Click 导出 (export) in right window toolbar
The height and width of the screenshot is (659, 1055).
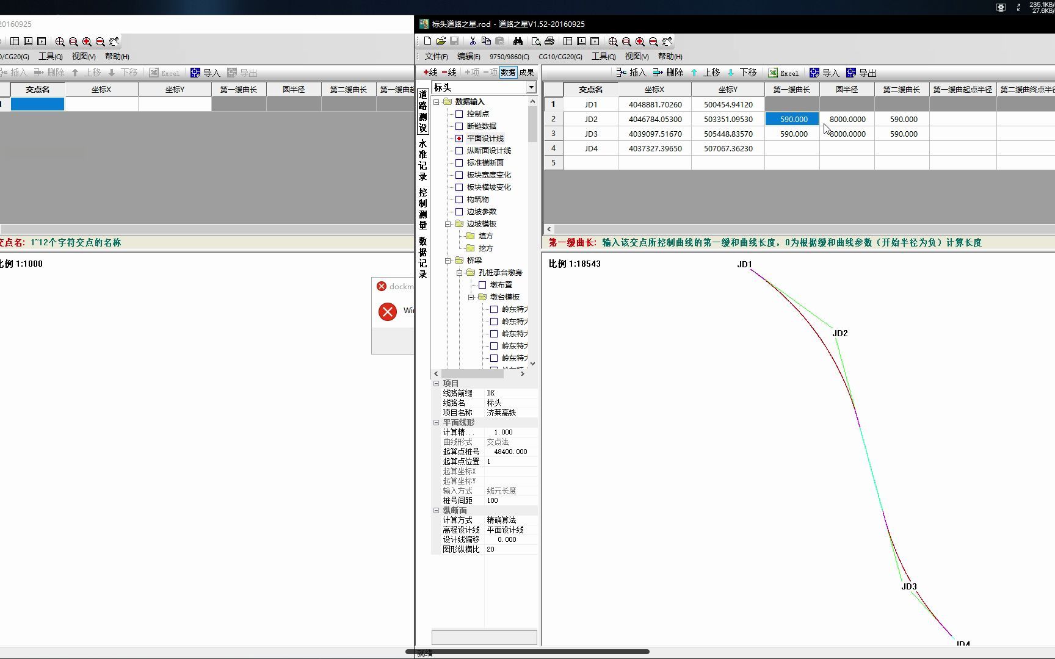click(861, 73)
